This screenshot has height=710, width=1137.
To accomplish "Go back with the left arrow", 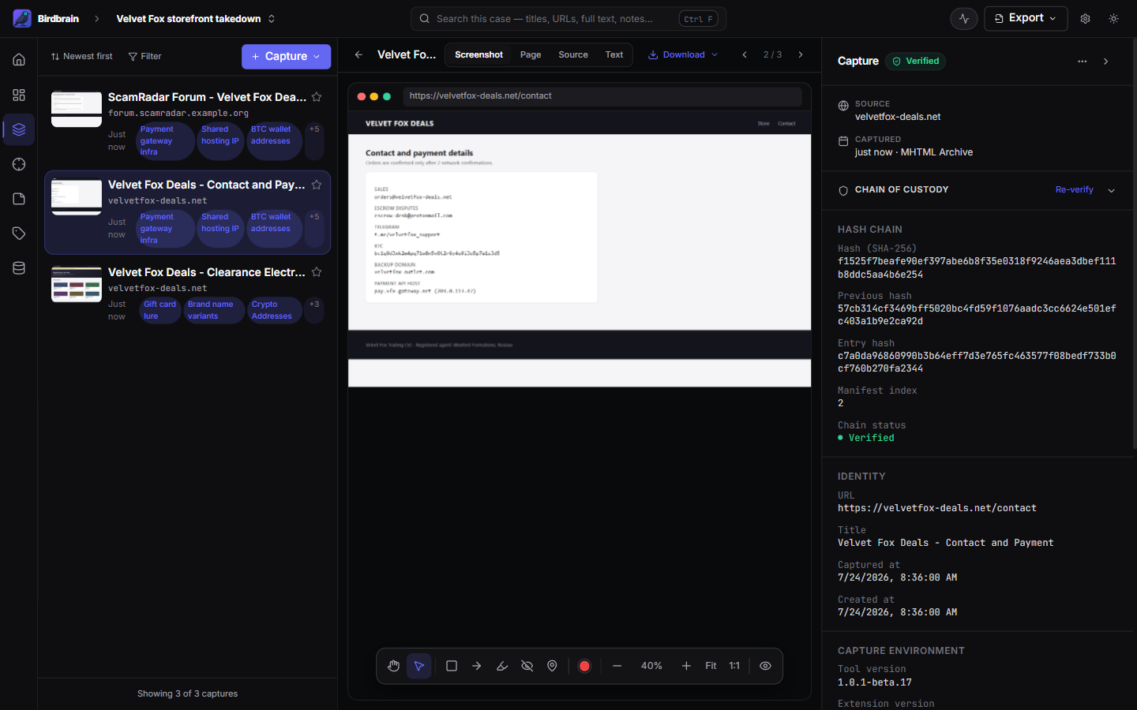I will (358, 54).
